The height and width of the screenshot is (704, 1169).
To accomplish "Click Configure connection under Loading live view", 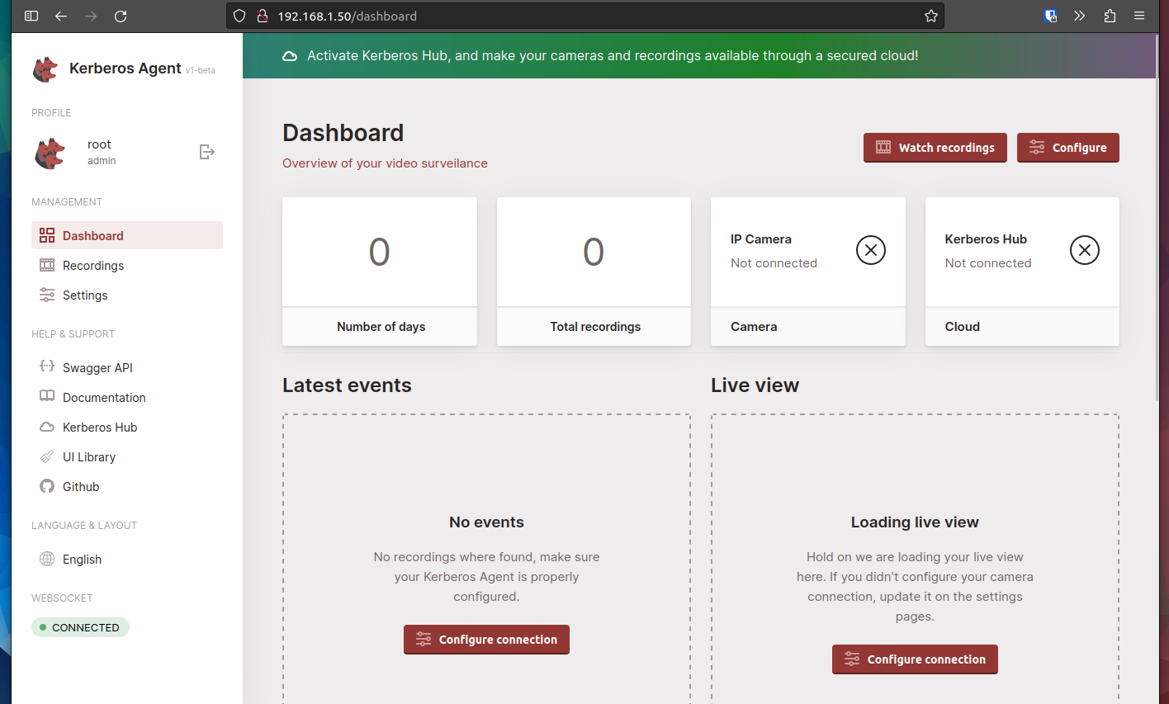I will coord(915,659).
